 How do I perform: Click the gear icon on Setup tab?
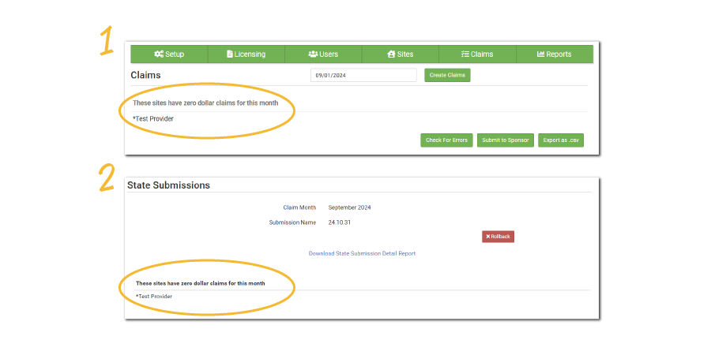[159, 54]
